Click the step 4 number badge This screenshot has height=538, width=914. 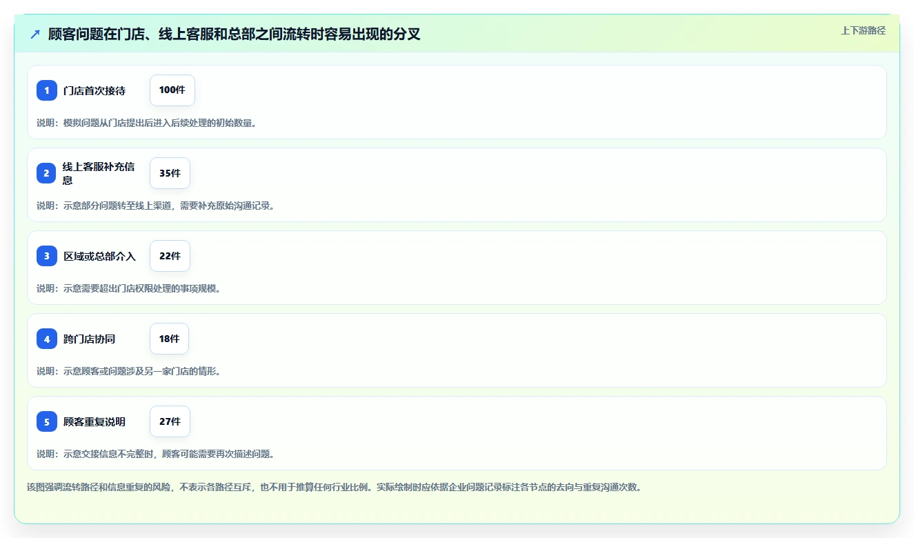(47, 339)
